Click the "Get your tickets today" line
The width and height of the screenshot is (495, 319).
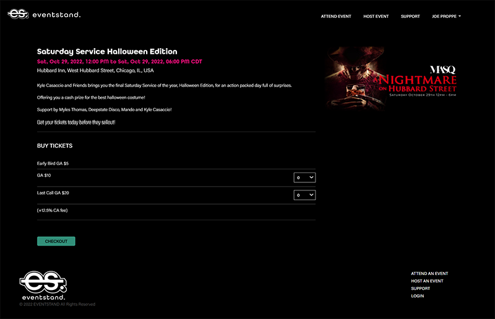(76, 122)
